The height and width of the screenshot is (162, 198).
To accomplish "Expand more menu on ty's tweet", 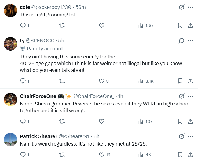I will (190, 41).
